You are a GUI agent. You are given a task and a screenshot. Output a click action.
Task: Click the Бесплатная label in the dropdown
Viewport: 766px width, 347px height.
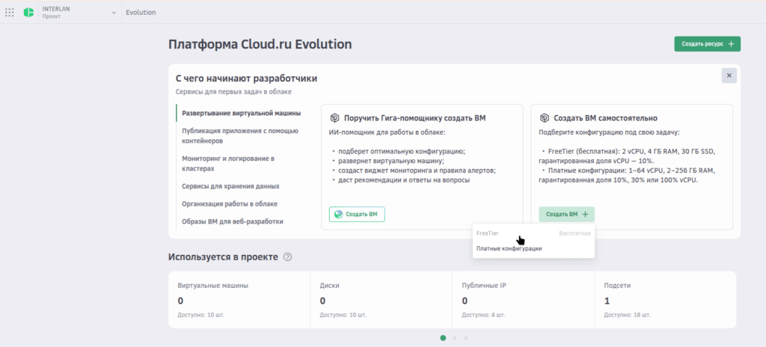click(x=575, y=233)
